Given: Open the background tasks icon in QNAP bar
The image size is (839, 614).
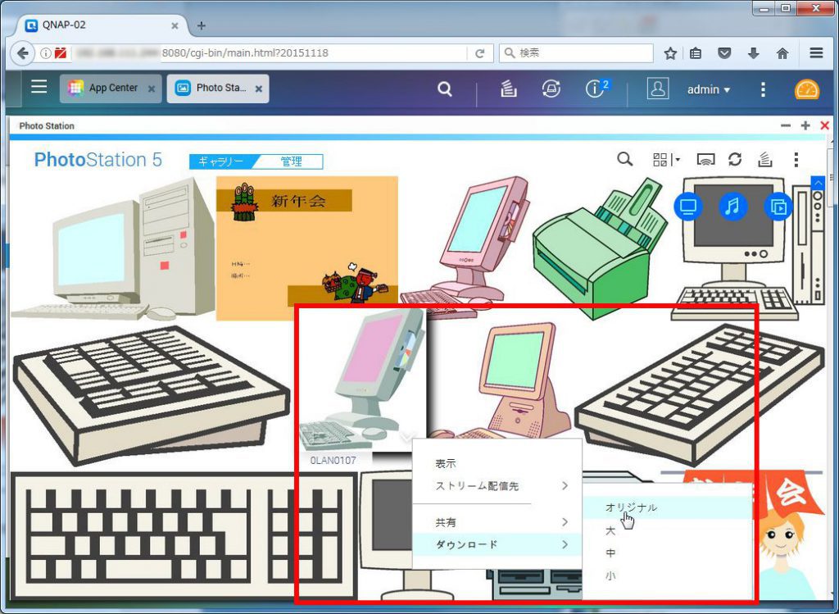Looking at the screenshot, I should point(508,89).
